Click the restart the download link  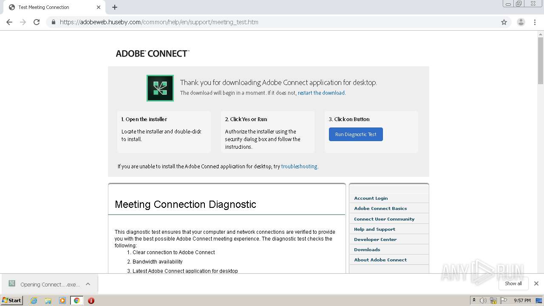click(x=321, y=93)
